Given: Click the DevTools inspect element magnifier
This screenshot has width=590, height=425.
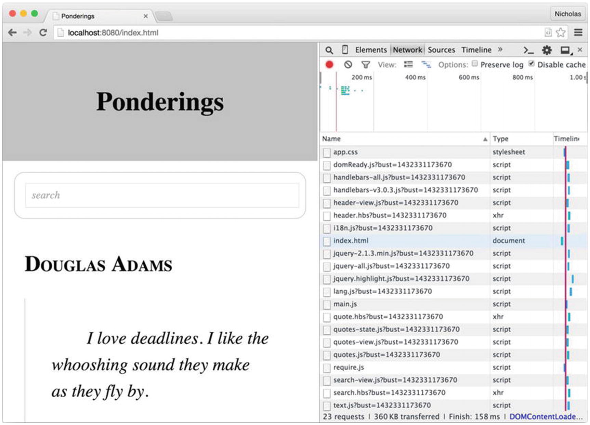Looking at the screenshot, I should [329, 50].
